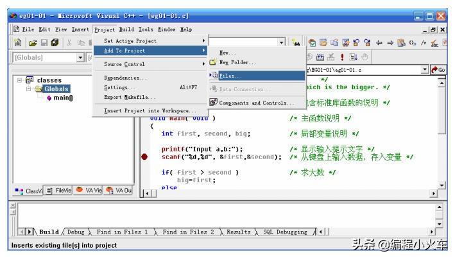Click the Open file toolbar icon
Screen dimensions: 455x258
click(x=33, y=43)
